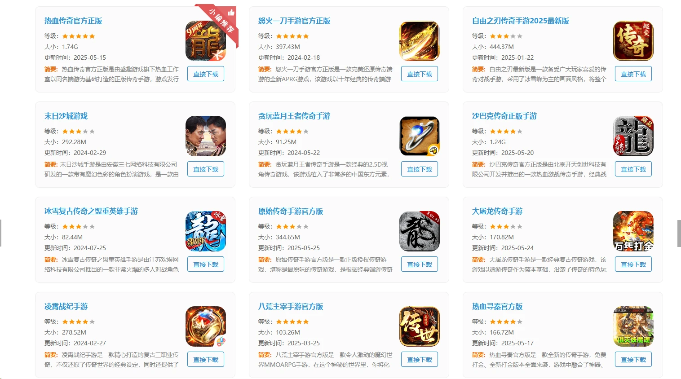Click the 怒火一刀手游官方正版 sword icon
Viewport: 681px width, 379px height.
tap(420, 41)
